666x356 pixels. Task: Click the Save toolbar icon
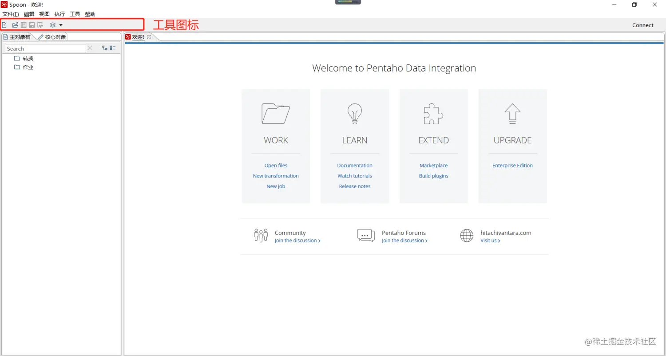click(32, 25)
